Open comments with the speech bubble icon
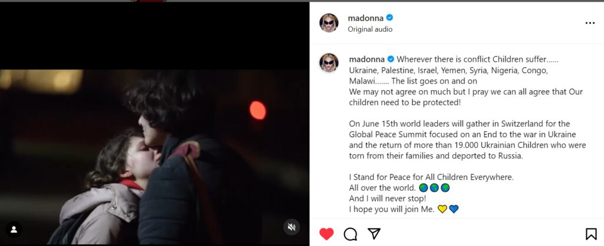Image resolution: width=604 pixels, height=246 pixels. point(350,234)
